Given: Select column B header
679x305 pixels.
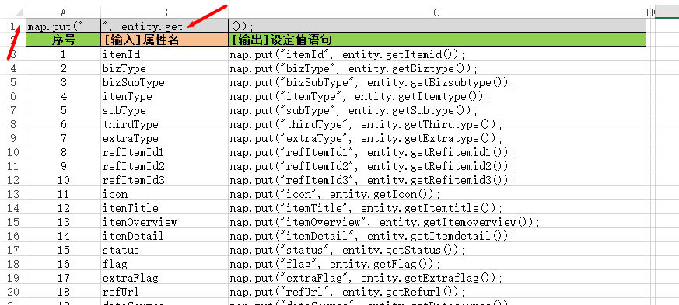Looking at the screenshot, I should click(165, 12).
